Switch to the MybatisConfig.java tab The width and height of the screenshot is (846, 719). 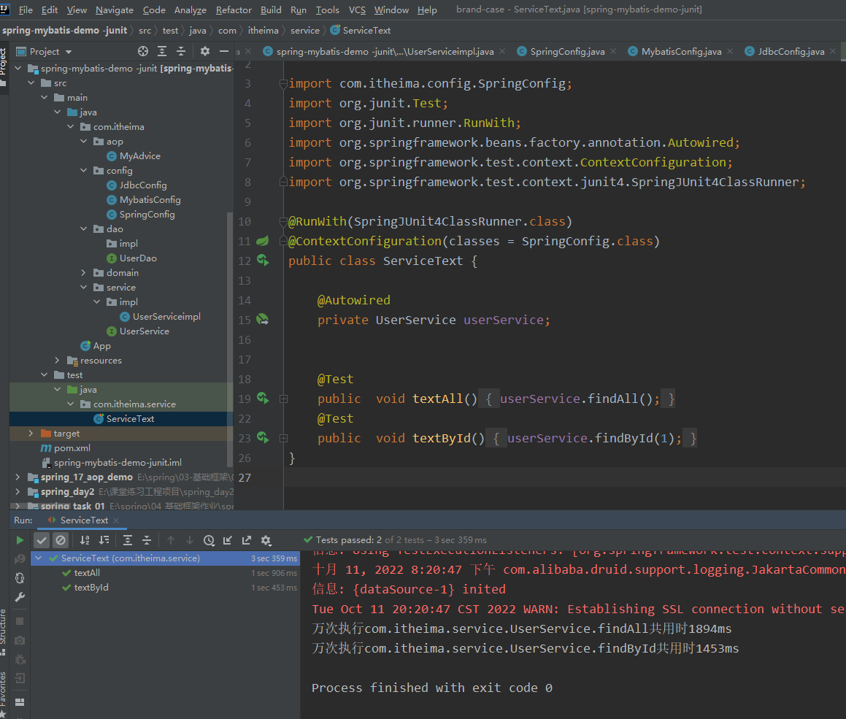[x=680, y=51]
